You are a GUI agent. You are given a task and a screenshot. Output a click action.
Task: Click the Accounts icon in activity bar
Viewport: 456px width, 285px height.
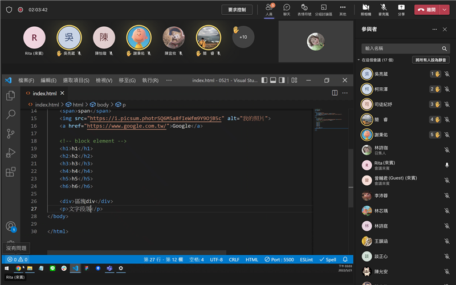point(10,227)
